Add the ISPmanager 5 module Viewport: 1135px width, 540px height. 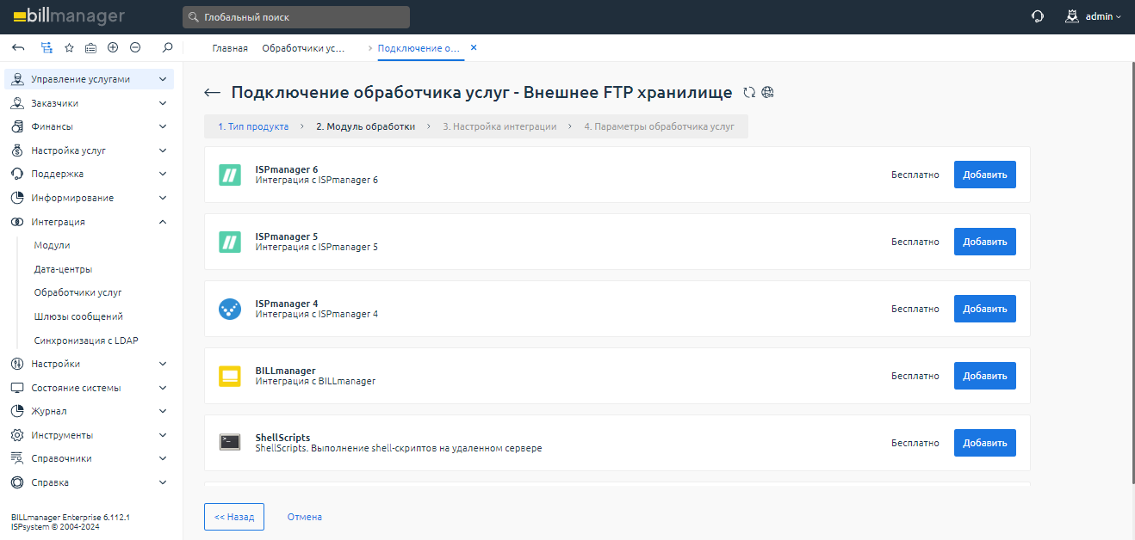[x=984, y=242]
